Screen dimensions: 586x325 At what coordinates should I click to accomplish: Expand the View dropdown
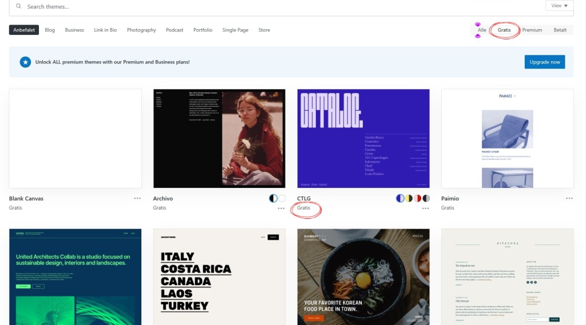click(x=559, y=6)
